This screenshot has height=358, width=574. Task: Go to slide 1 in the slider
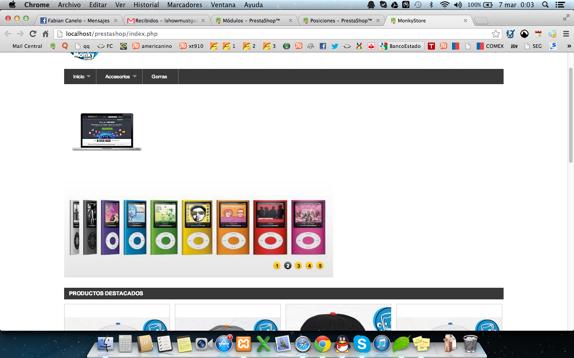(277, 266)
